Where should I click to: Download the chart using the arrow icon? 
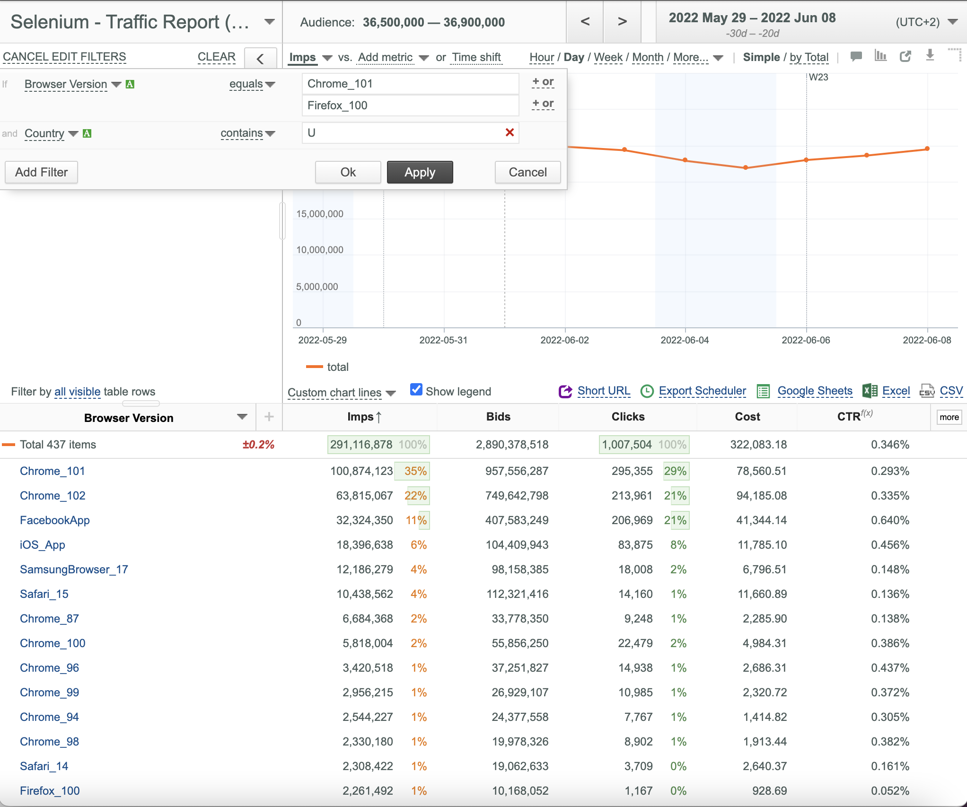coord(930,55)
